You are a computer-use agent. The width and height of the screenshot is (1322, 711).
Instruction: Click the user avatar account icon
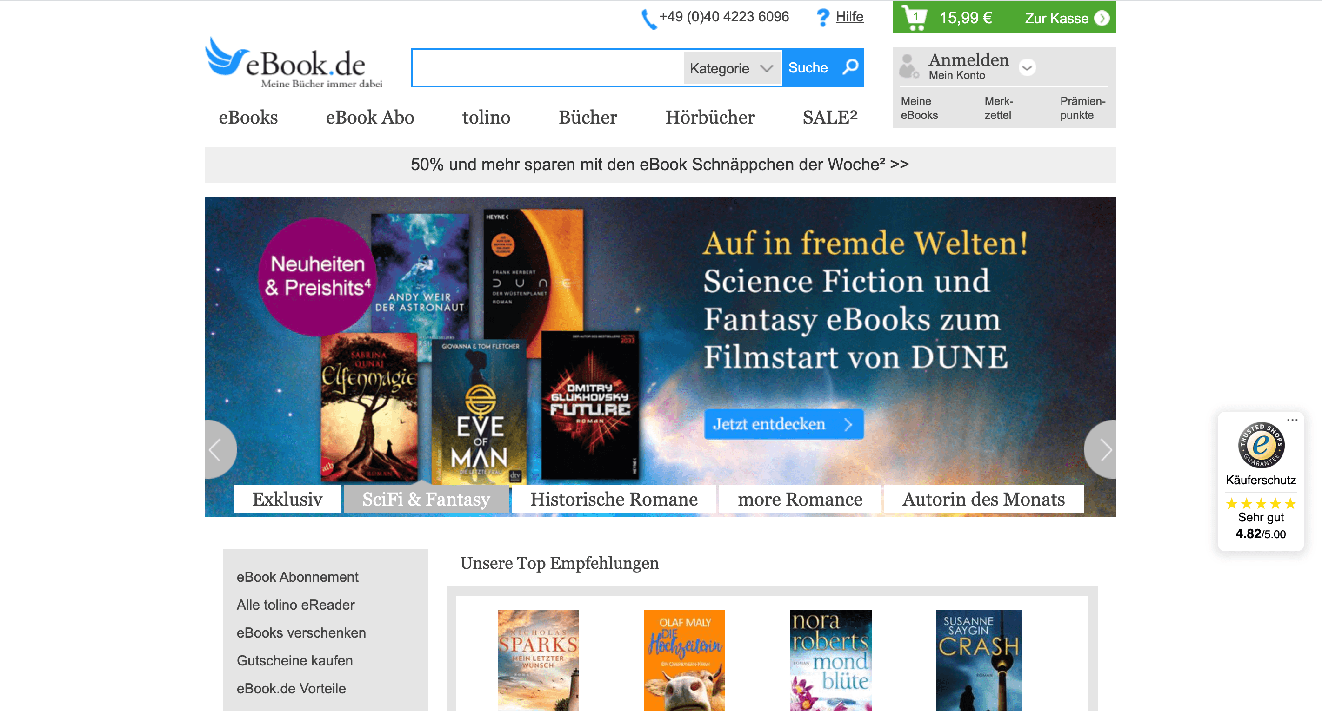coord(909,66)
